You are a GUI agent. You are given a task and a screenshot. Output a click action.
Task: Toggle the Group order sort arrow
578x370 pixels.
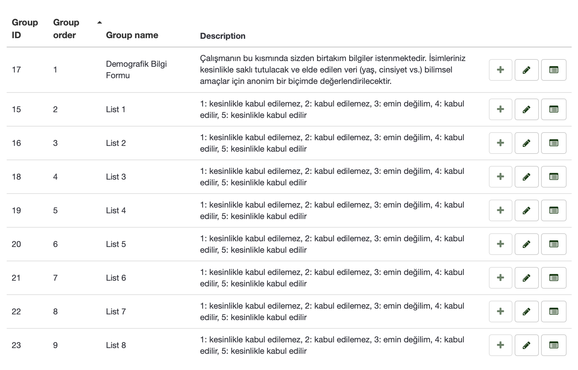click(x=99, y=23)
